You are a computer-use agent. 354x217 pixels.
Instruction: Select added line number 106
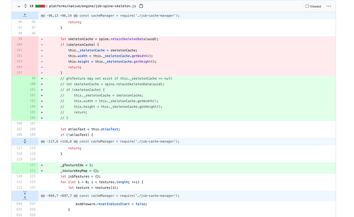click(32, 117)
